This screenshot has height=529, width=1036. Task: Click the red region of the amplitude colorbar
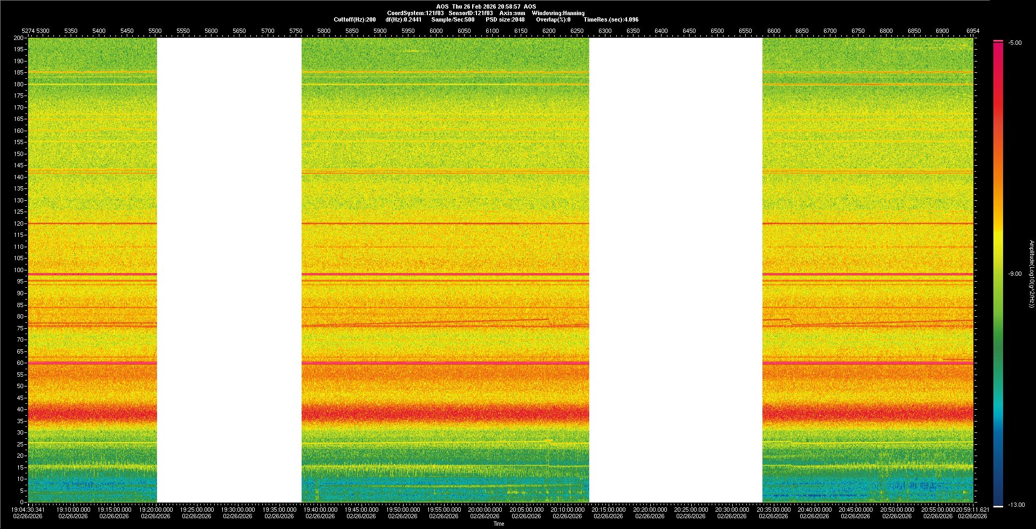point(998,108)
